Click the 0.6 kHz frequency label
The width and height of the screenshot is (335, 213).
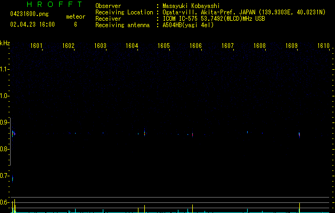[4, 202]
